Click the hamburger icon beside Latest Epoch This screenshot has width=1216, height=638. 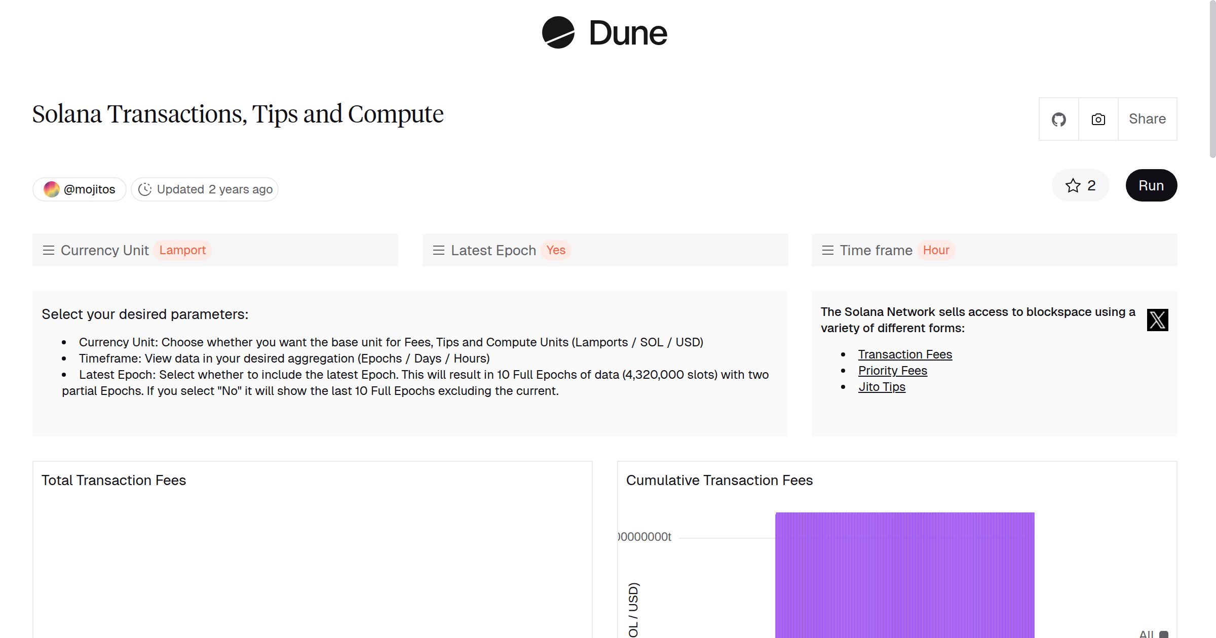tap(439, 250)
